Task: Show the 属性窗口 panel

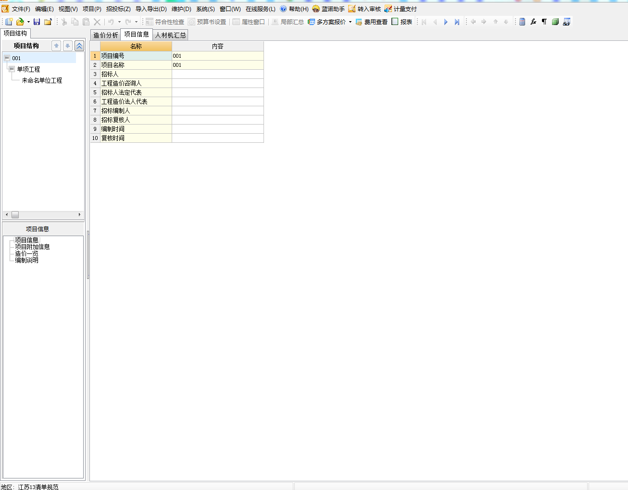Action: [x=249, y=22]
